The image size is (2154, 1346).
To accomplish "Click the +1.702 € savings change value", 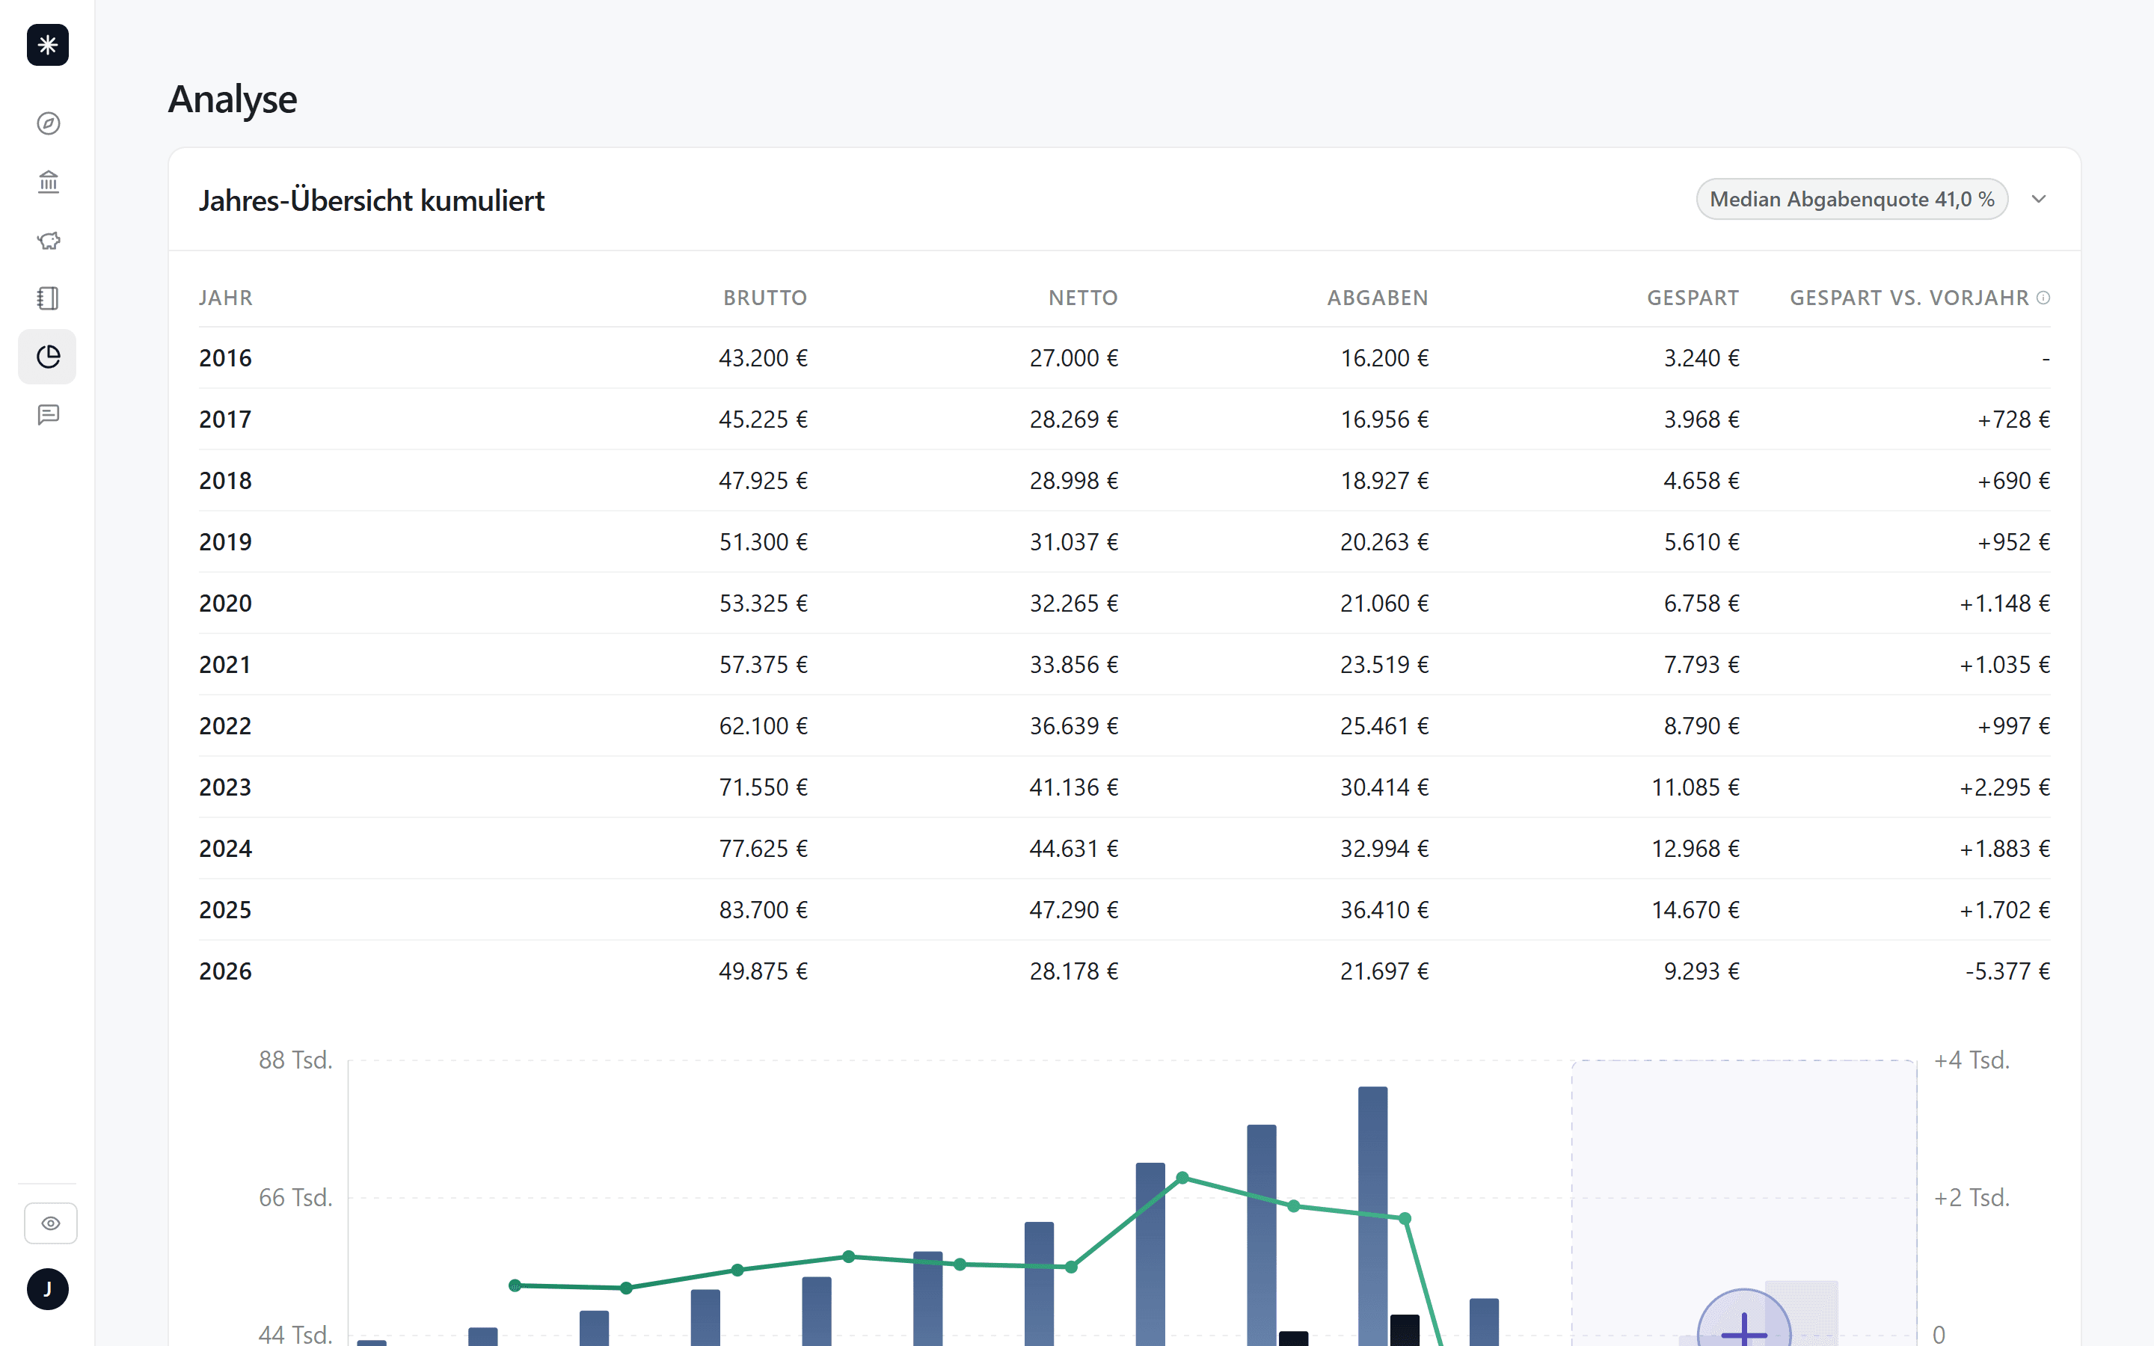I will click(x=2004, y=912).
